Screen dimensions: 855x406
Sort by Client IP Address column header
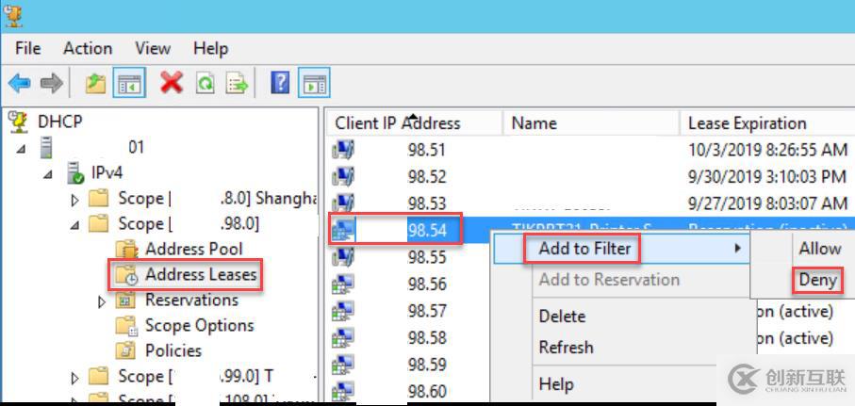413,123
